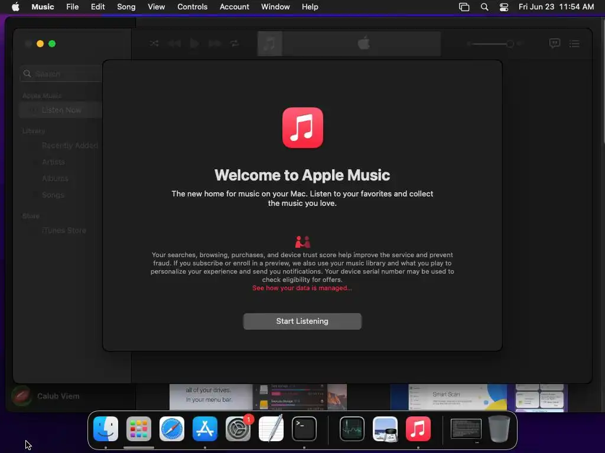
Task: Click the play button in the Music toolbar
Action: coord(194,44)
